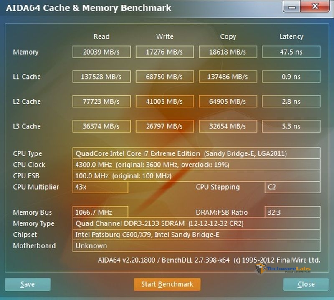This screenshot has height=300, width=334.
Task: Close window with red X icon
Action: 315,6
